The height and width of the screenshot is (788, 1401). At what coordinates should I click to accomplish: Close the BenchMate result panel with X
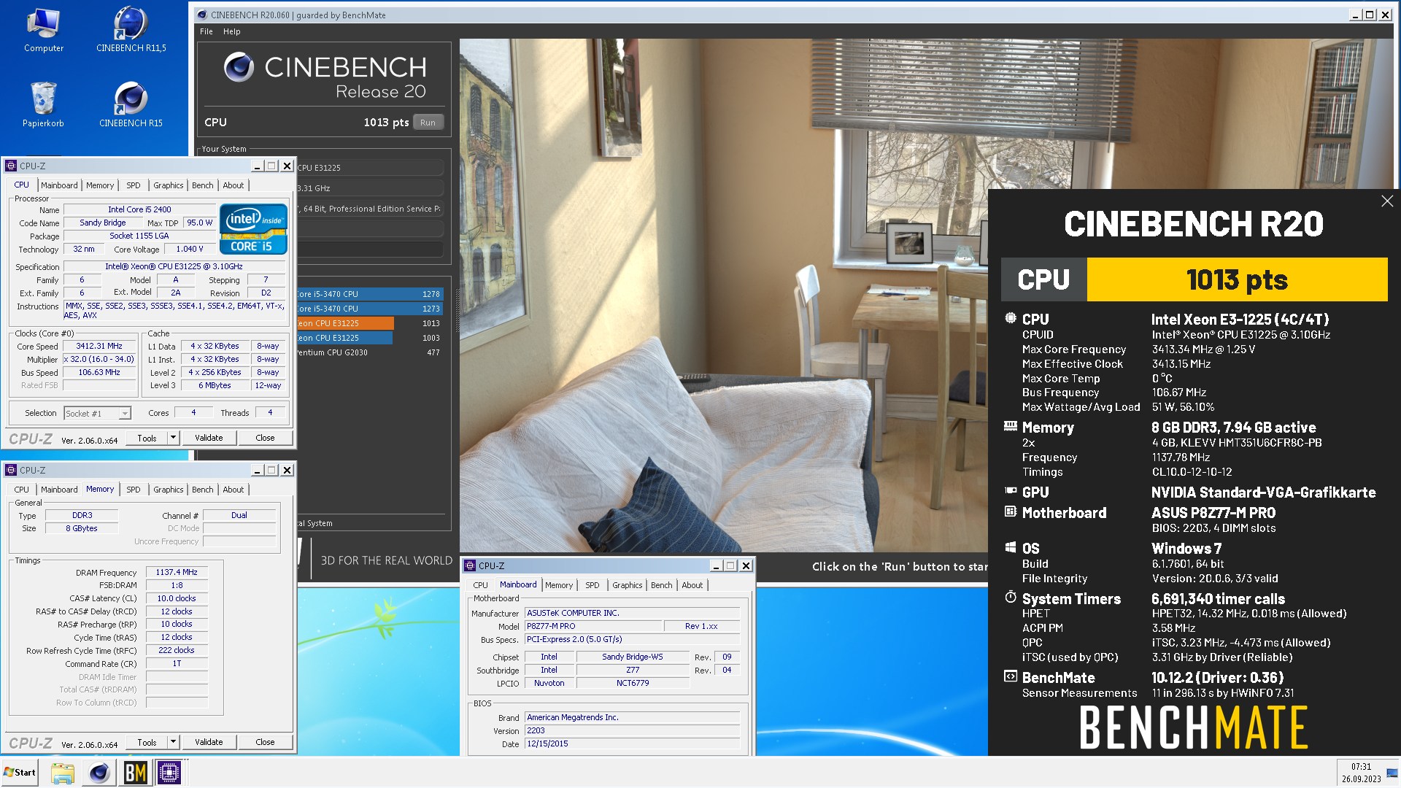click(1387, 201)
